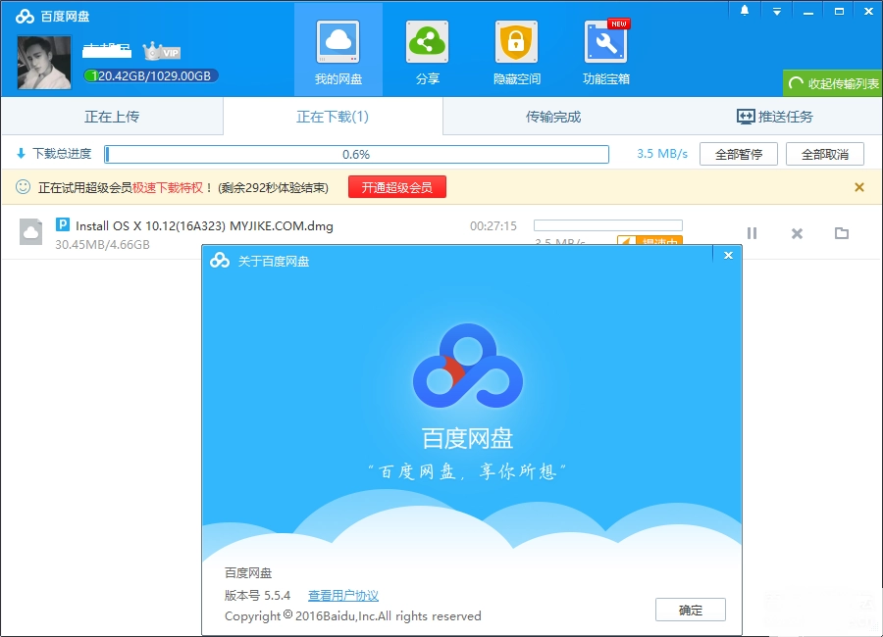
Task: Click 开通超级会员 button
Action: (397, 186)
